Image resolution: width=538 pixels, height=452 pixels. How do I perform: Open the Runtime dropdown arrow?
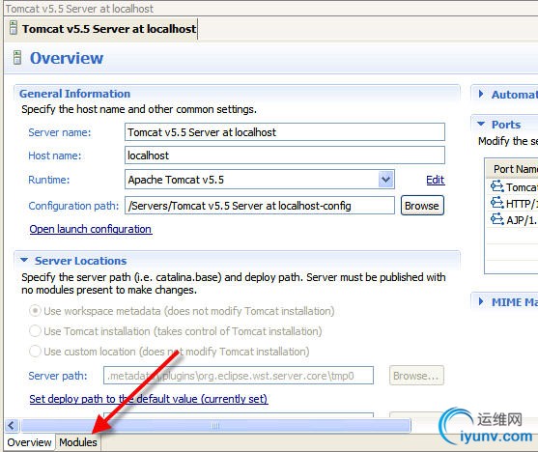(386, 180)
